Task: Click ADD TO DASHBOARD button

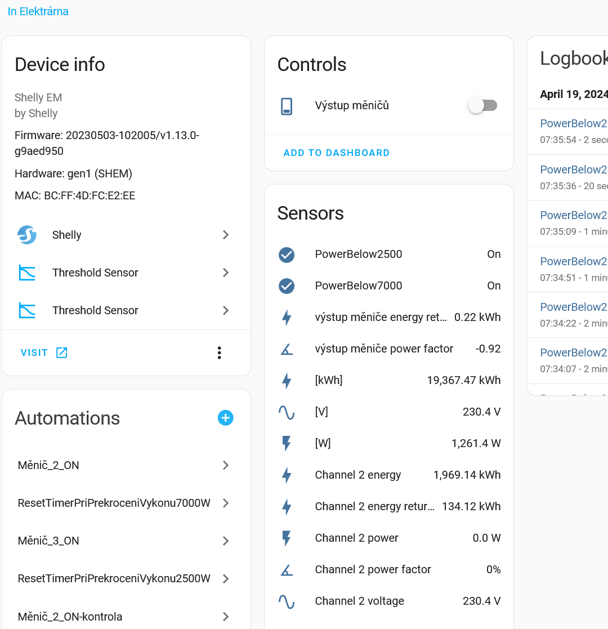Action: click(x=336, y=153)
